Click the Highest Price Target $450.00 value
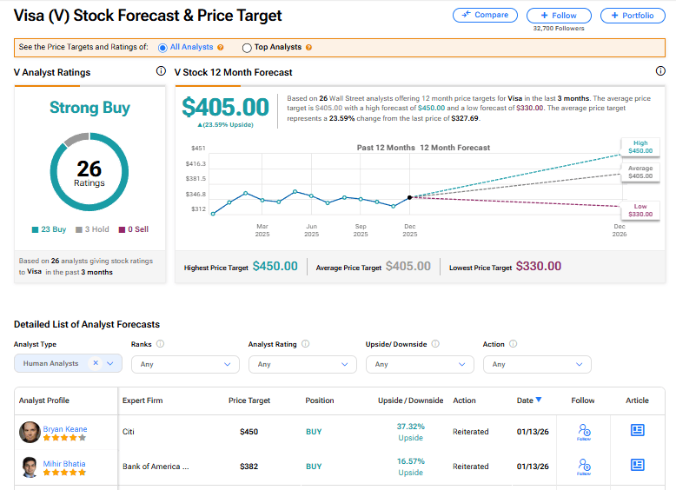The width and height of the screenshot is (676, 490). tap(275, 267)
